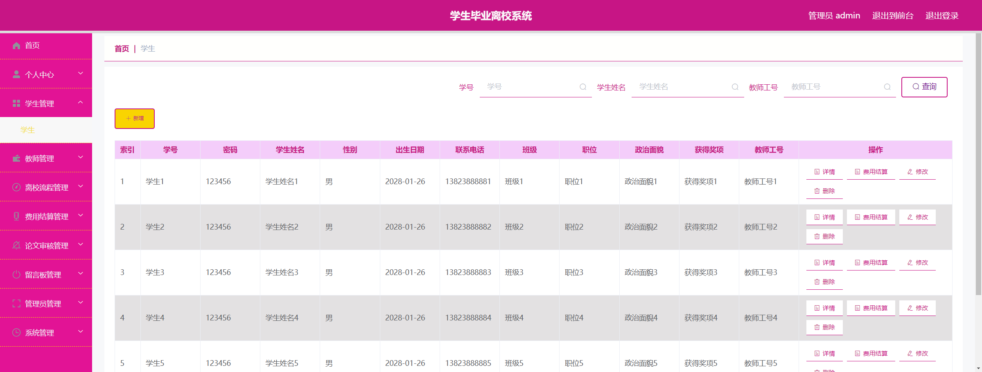The height and width of the screenshot is (372, 982).
Task: Click the 查询 search button
Action: point(924,87)
